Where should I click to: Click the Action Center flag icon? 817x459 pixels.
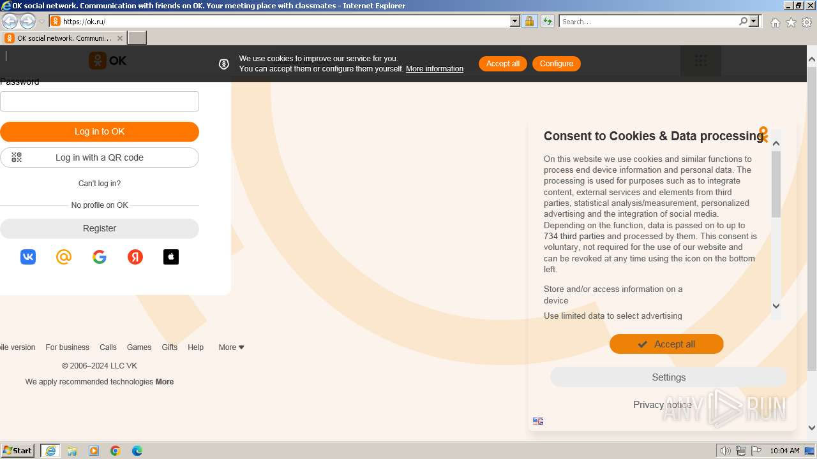pos(755,451)
